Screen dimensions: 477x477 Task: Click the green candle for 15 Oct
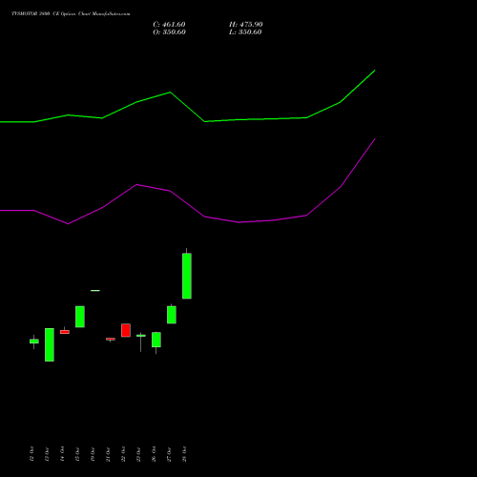coord(80,317)
